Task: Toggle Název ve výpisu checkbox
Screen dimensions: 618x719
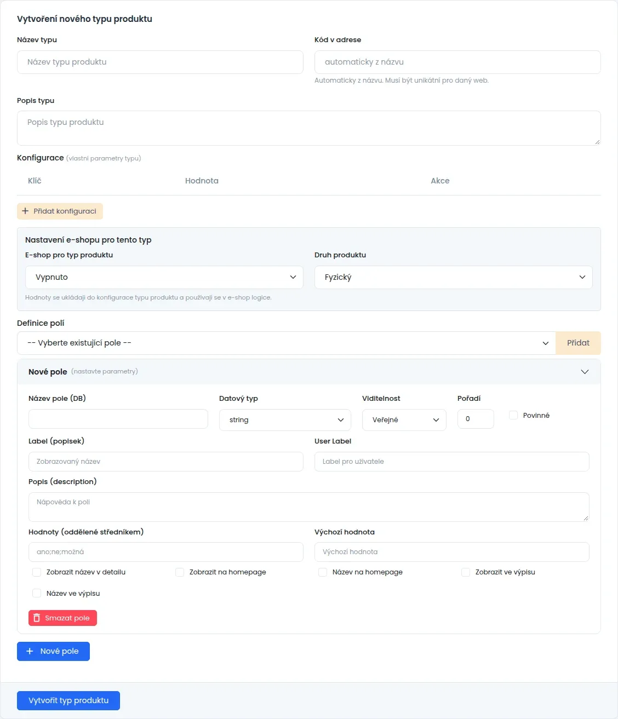Action: click(x=37, y=593)
